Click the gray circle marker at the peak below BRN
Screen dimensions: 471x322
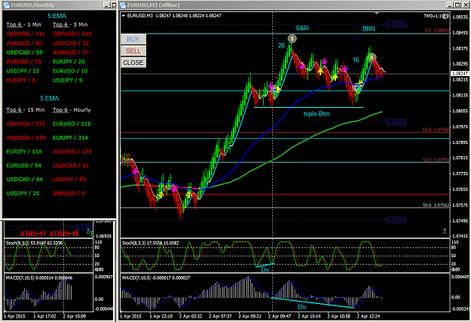click(372, 57)
